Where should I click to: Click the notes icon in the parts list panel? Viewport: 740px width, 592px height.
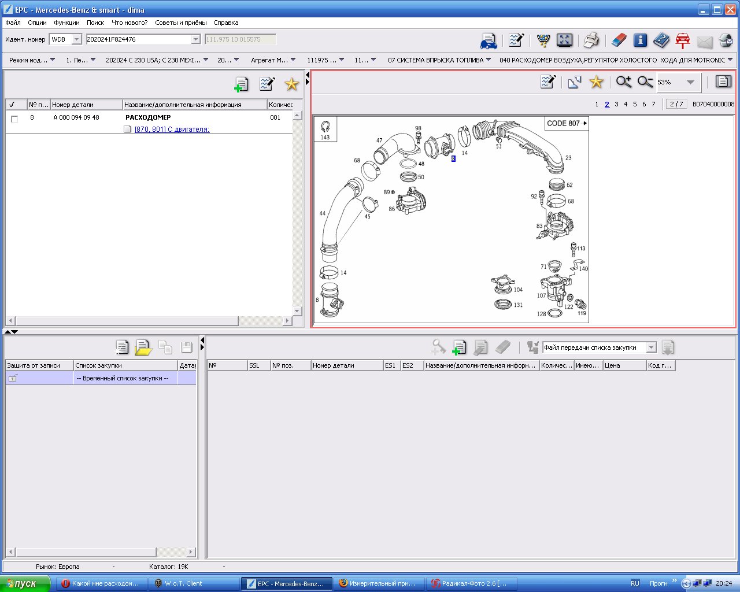267,84
